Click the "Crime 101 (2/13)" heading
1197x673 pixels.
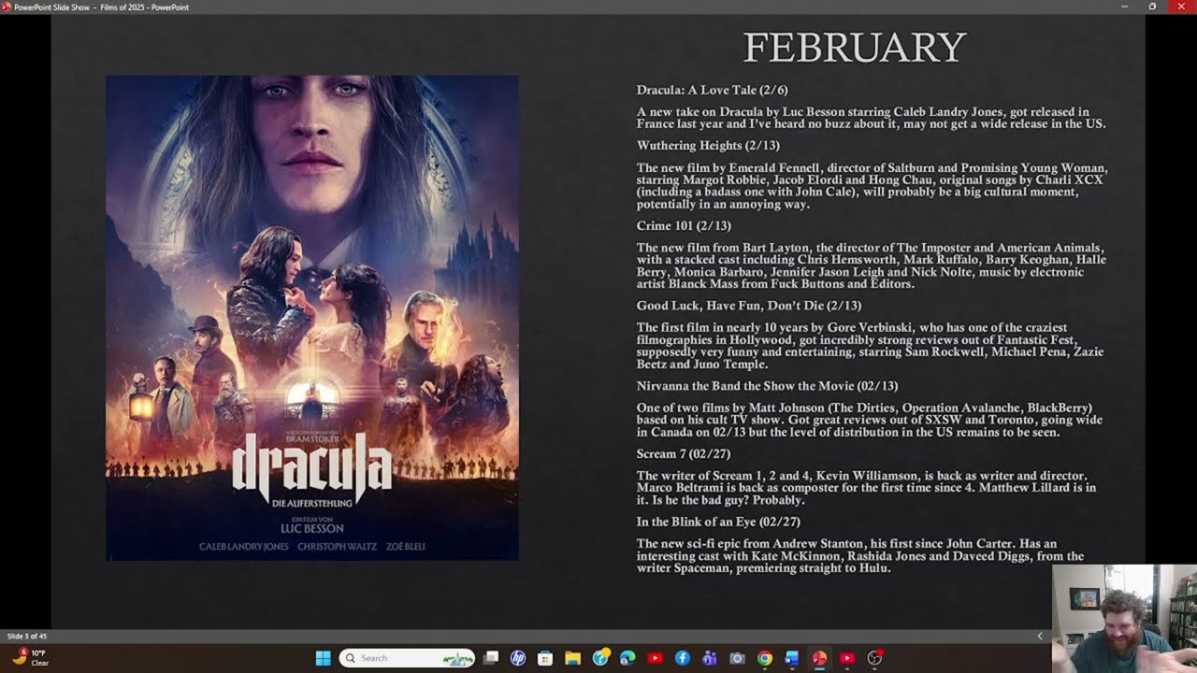click(684, 226)
